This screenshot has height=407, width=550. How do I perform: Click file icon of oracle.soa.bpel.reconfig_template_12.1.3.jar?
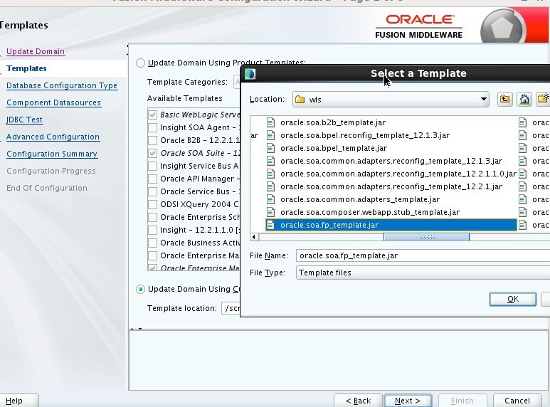[270, 135]
